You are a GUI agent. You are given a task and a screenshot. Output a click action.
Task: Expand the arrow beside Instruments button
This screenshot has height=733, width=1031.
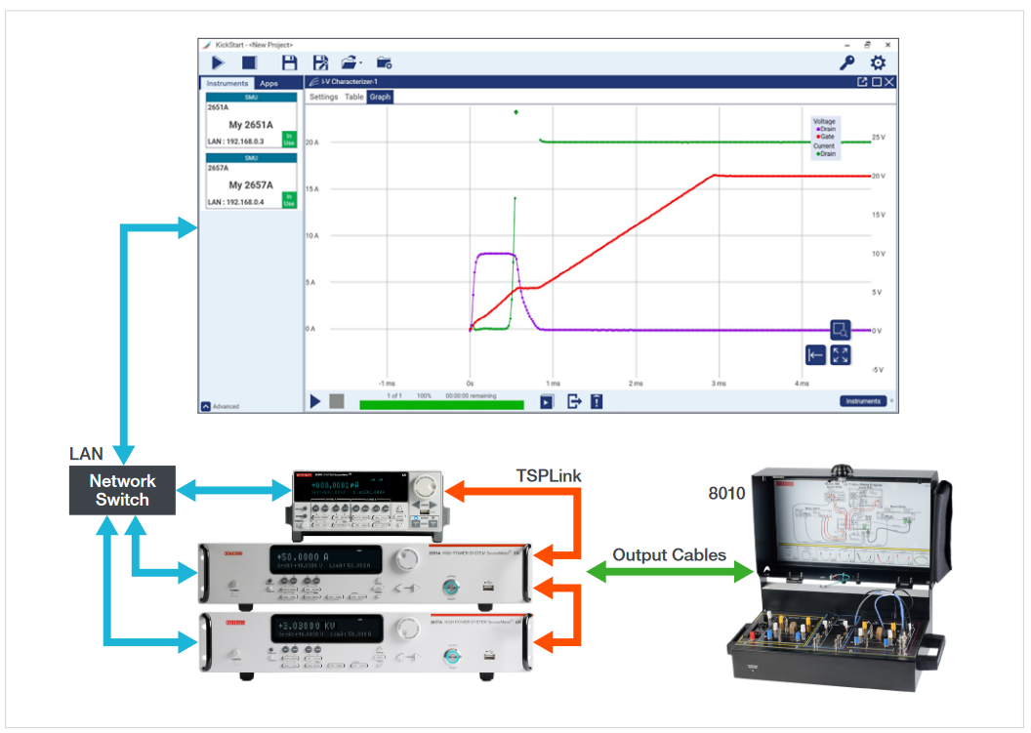tap(891, 401)
